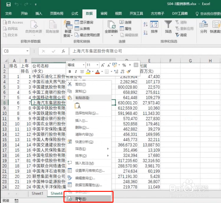The width and height of the screenshot is (221, 203).
Task: Click the 筛选 funnel filter icon
Action: pos(168,25)
